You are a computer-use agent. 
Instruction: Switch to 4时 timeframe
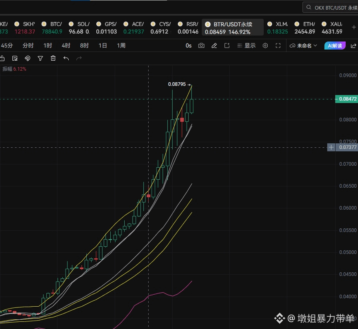pyautogui.click(x=66, y=46)
